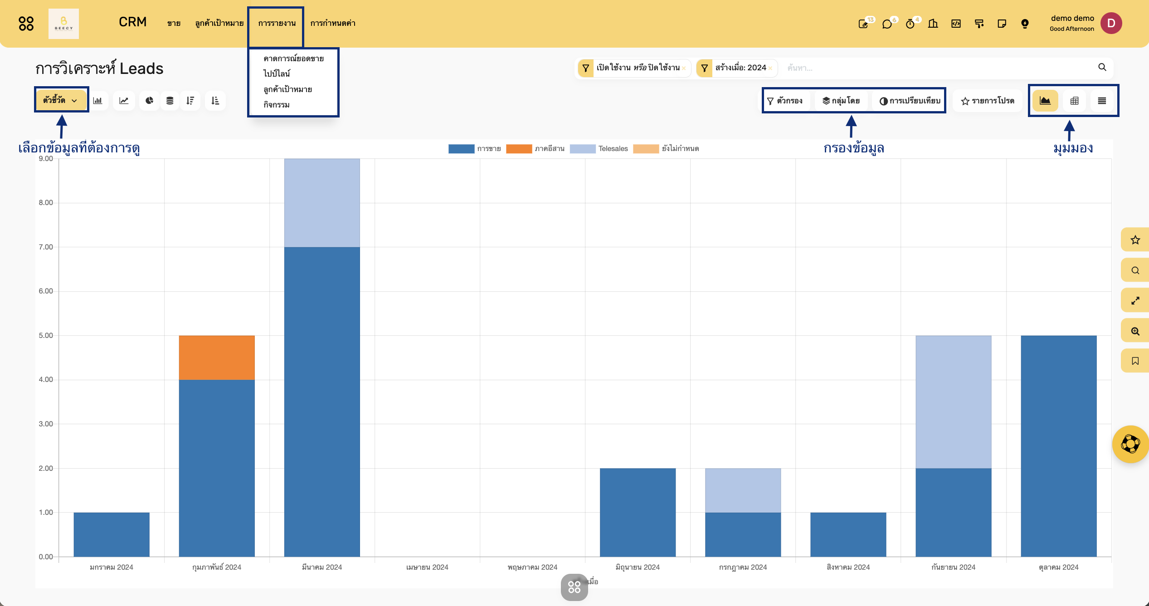Open the floating help lifebuoy button
1149x606 pixels.
point(1130,444)
